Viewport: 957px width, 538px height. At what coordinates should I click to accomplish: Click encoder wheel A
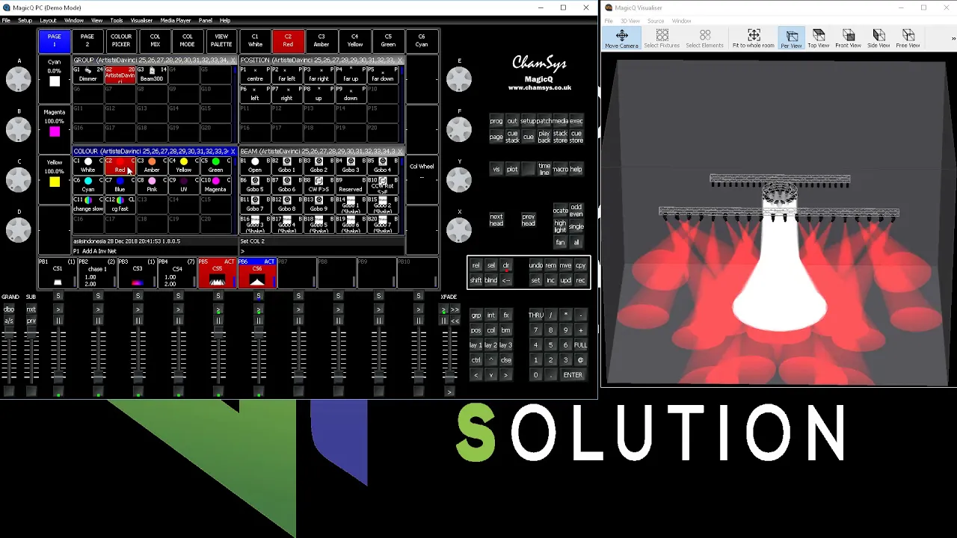pyautogui.click(x=19, y=79)
